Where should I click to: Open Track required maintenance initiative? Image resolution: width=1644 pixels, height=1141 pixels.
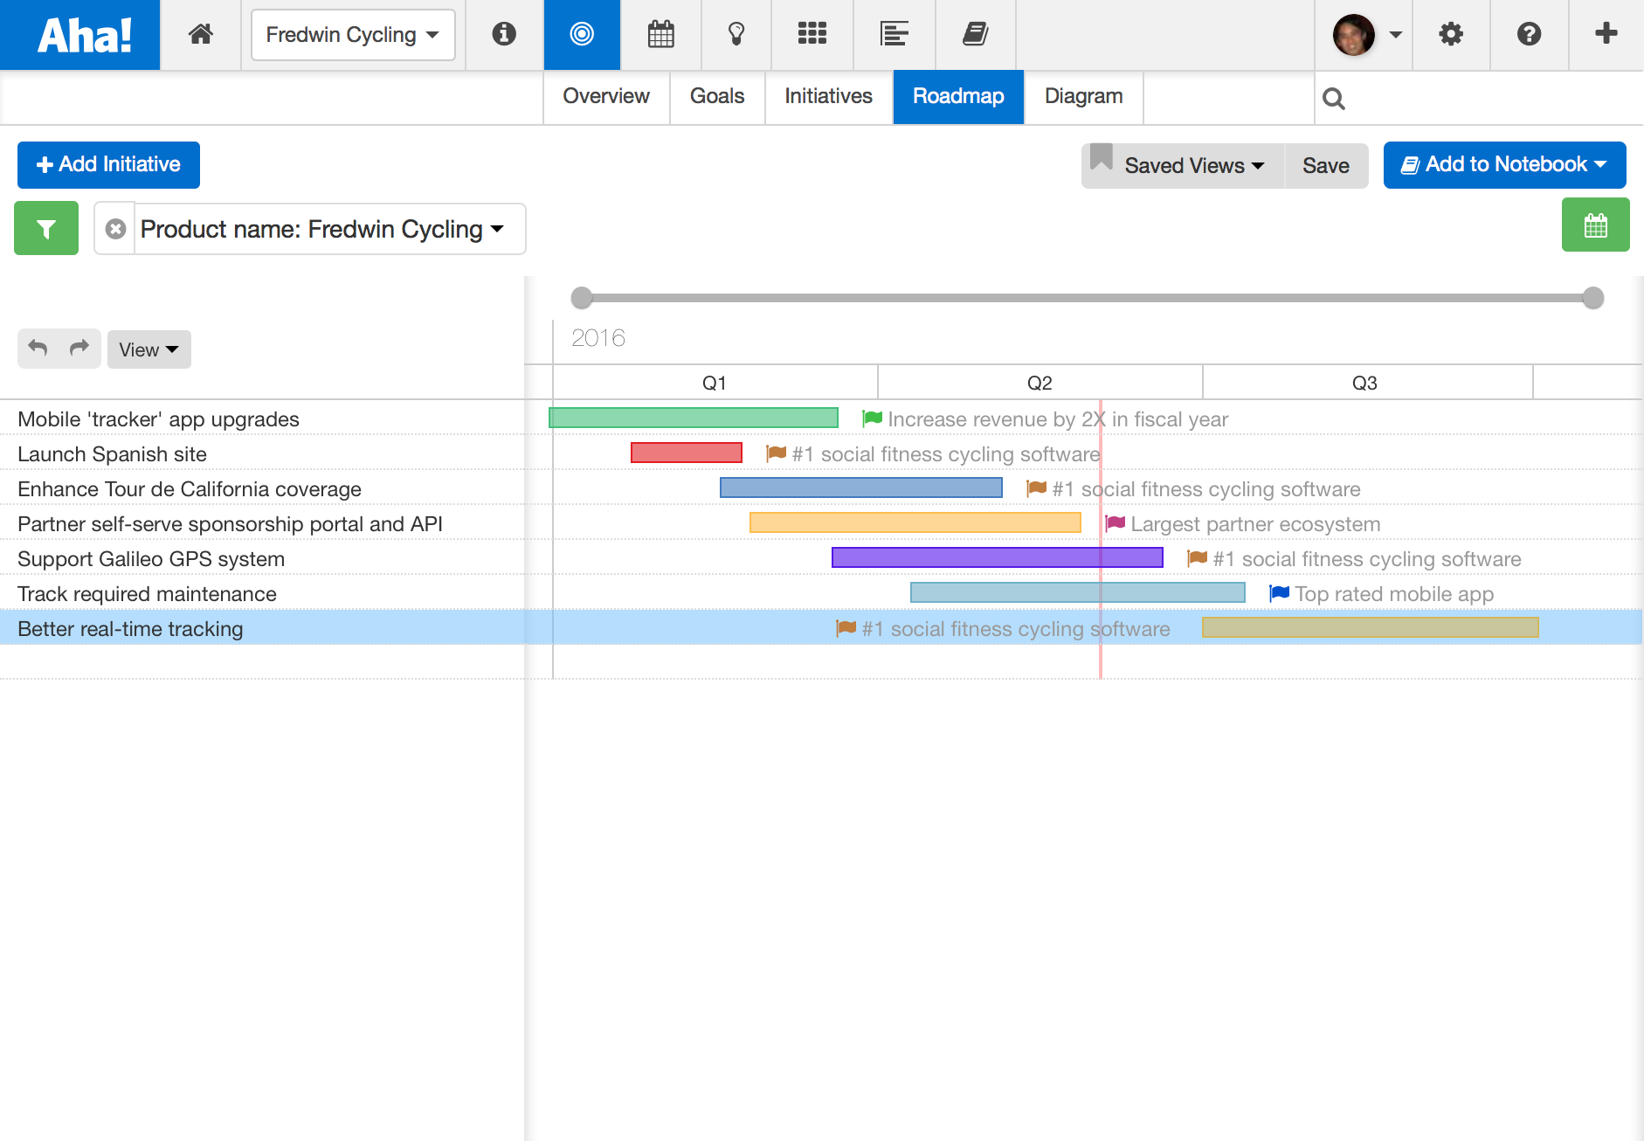point(147,594)
